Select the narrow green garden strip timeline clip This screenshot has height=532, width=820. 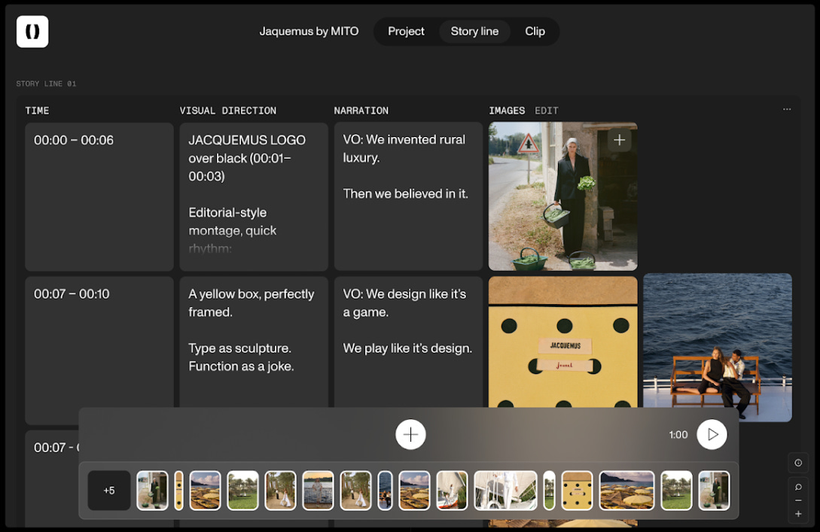[549, 491]
